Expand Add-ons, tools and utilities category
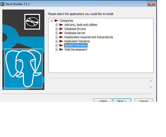Viewport: 166px width, 137px height. tap(56, 25)
